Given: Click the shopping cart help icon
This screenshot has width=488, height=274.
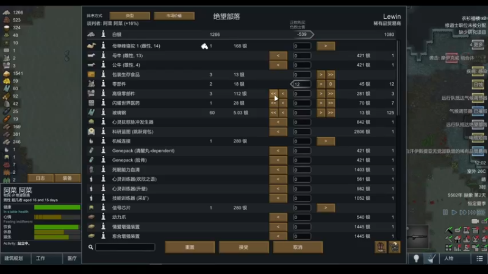Looking at the screenshot, I should [394, 247].
